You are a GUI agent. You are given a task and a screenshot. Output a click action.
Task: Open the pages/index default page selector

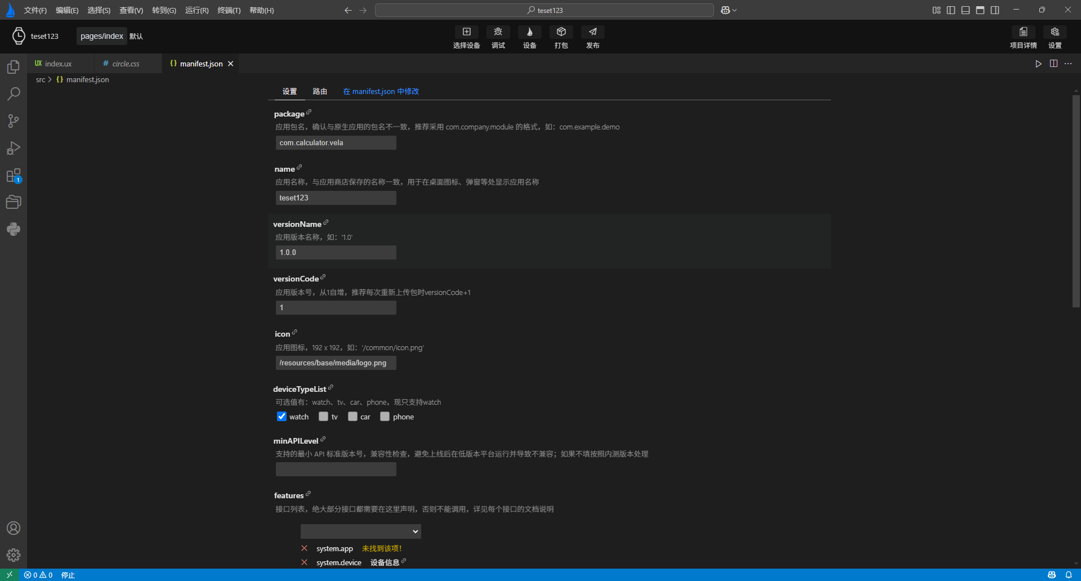click(x=102, y=36)
